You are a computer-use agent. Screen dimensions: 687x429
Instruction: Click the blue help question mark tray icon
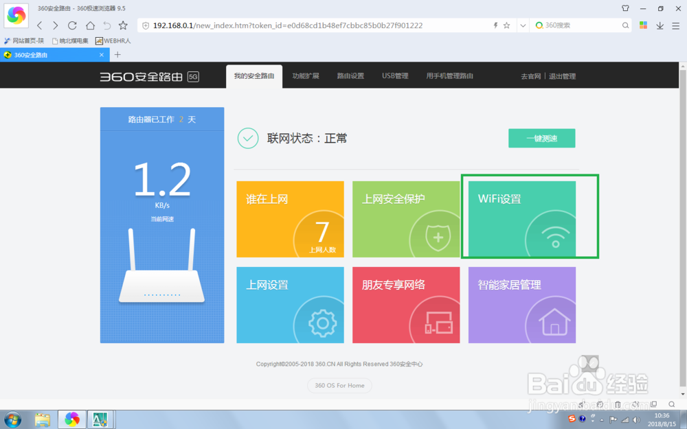tap(583, 419)
